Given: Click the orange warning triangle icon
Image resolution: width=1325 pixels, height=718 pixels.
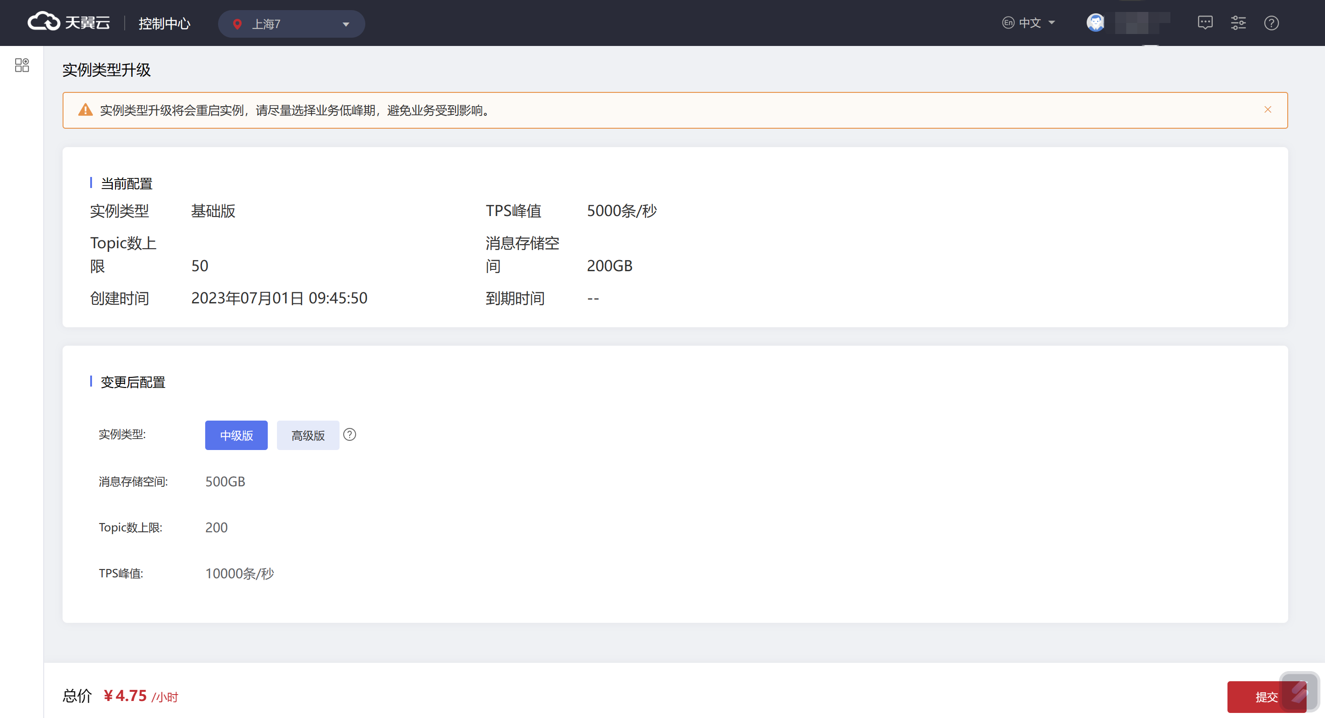Looking at the screenshot, I should tap(86, 110).
